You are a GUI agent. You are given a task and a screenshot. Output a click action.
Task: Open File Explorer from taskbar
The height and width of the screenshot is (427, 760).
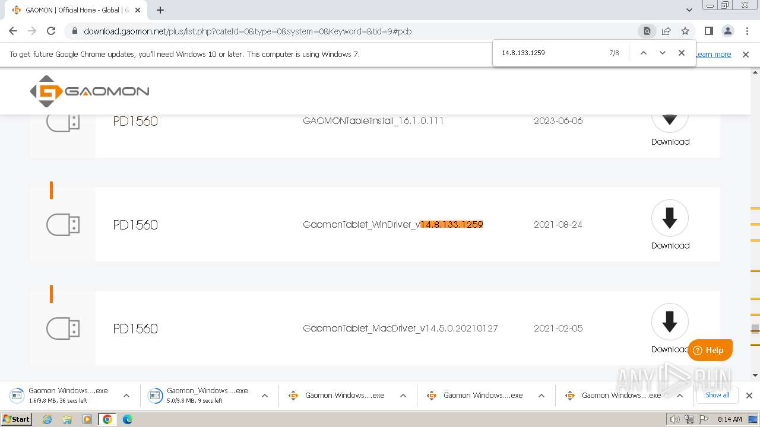pos(67,419)
